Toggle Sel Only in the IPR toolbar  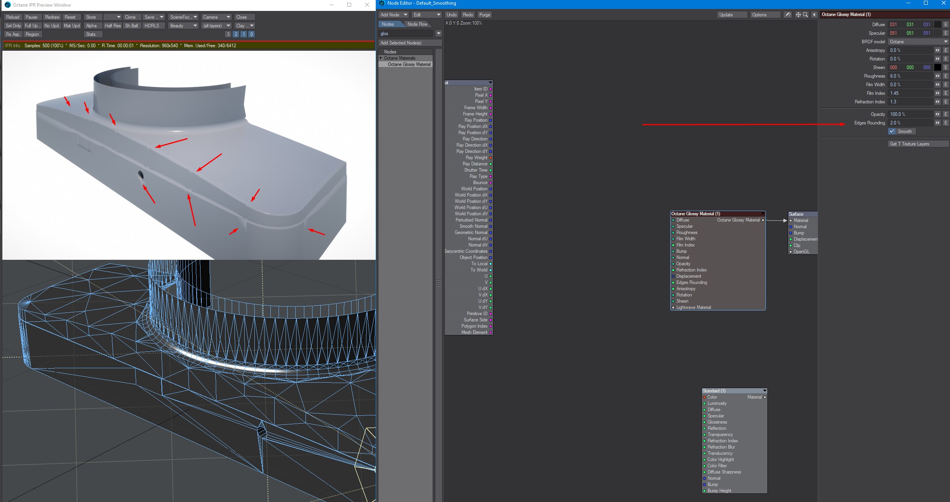[13, 26]
